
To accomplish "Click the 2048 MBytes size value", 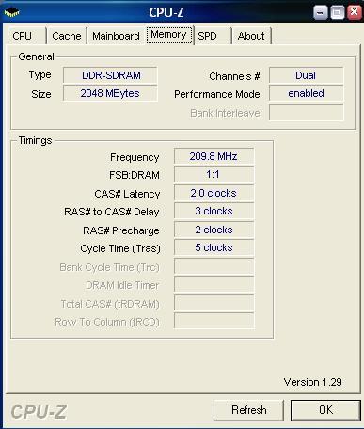I will [x=110, y=93].
